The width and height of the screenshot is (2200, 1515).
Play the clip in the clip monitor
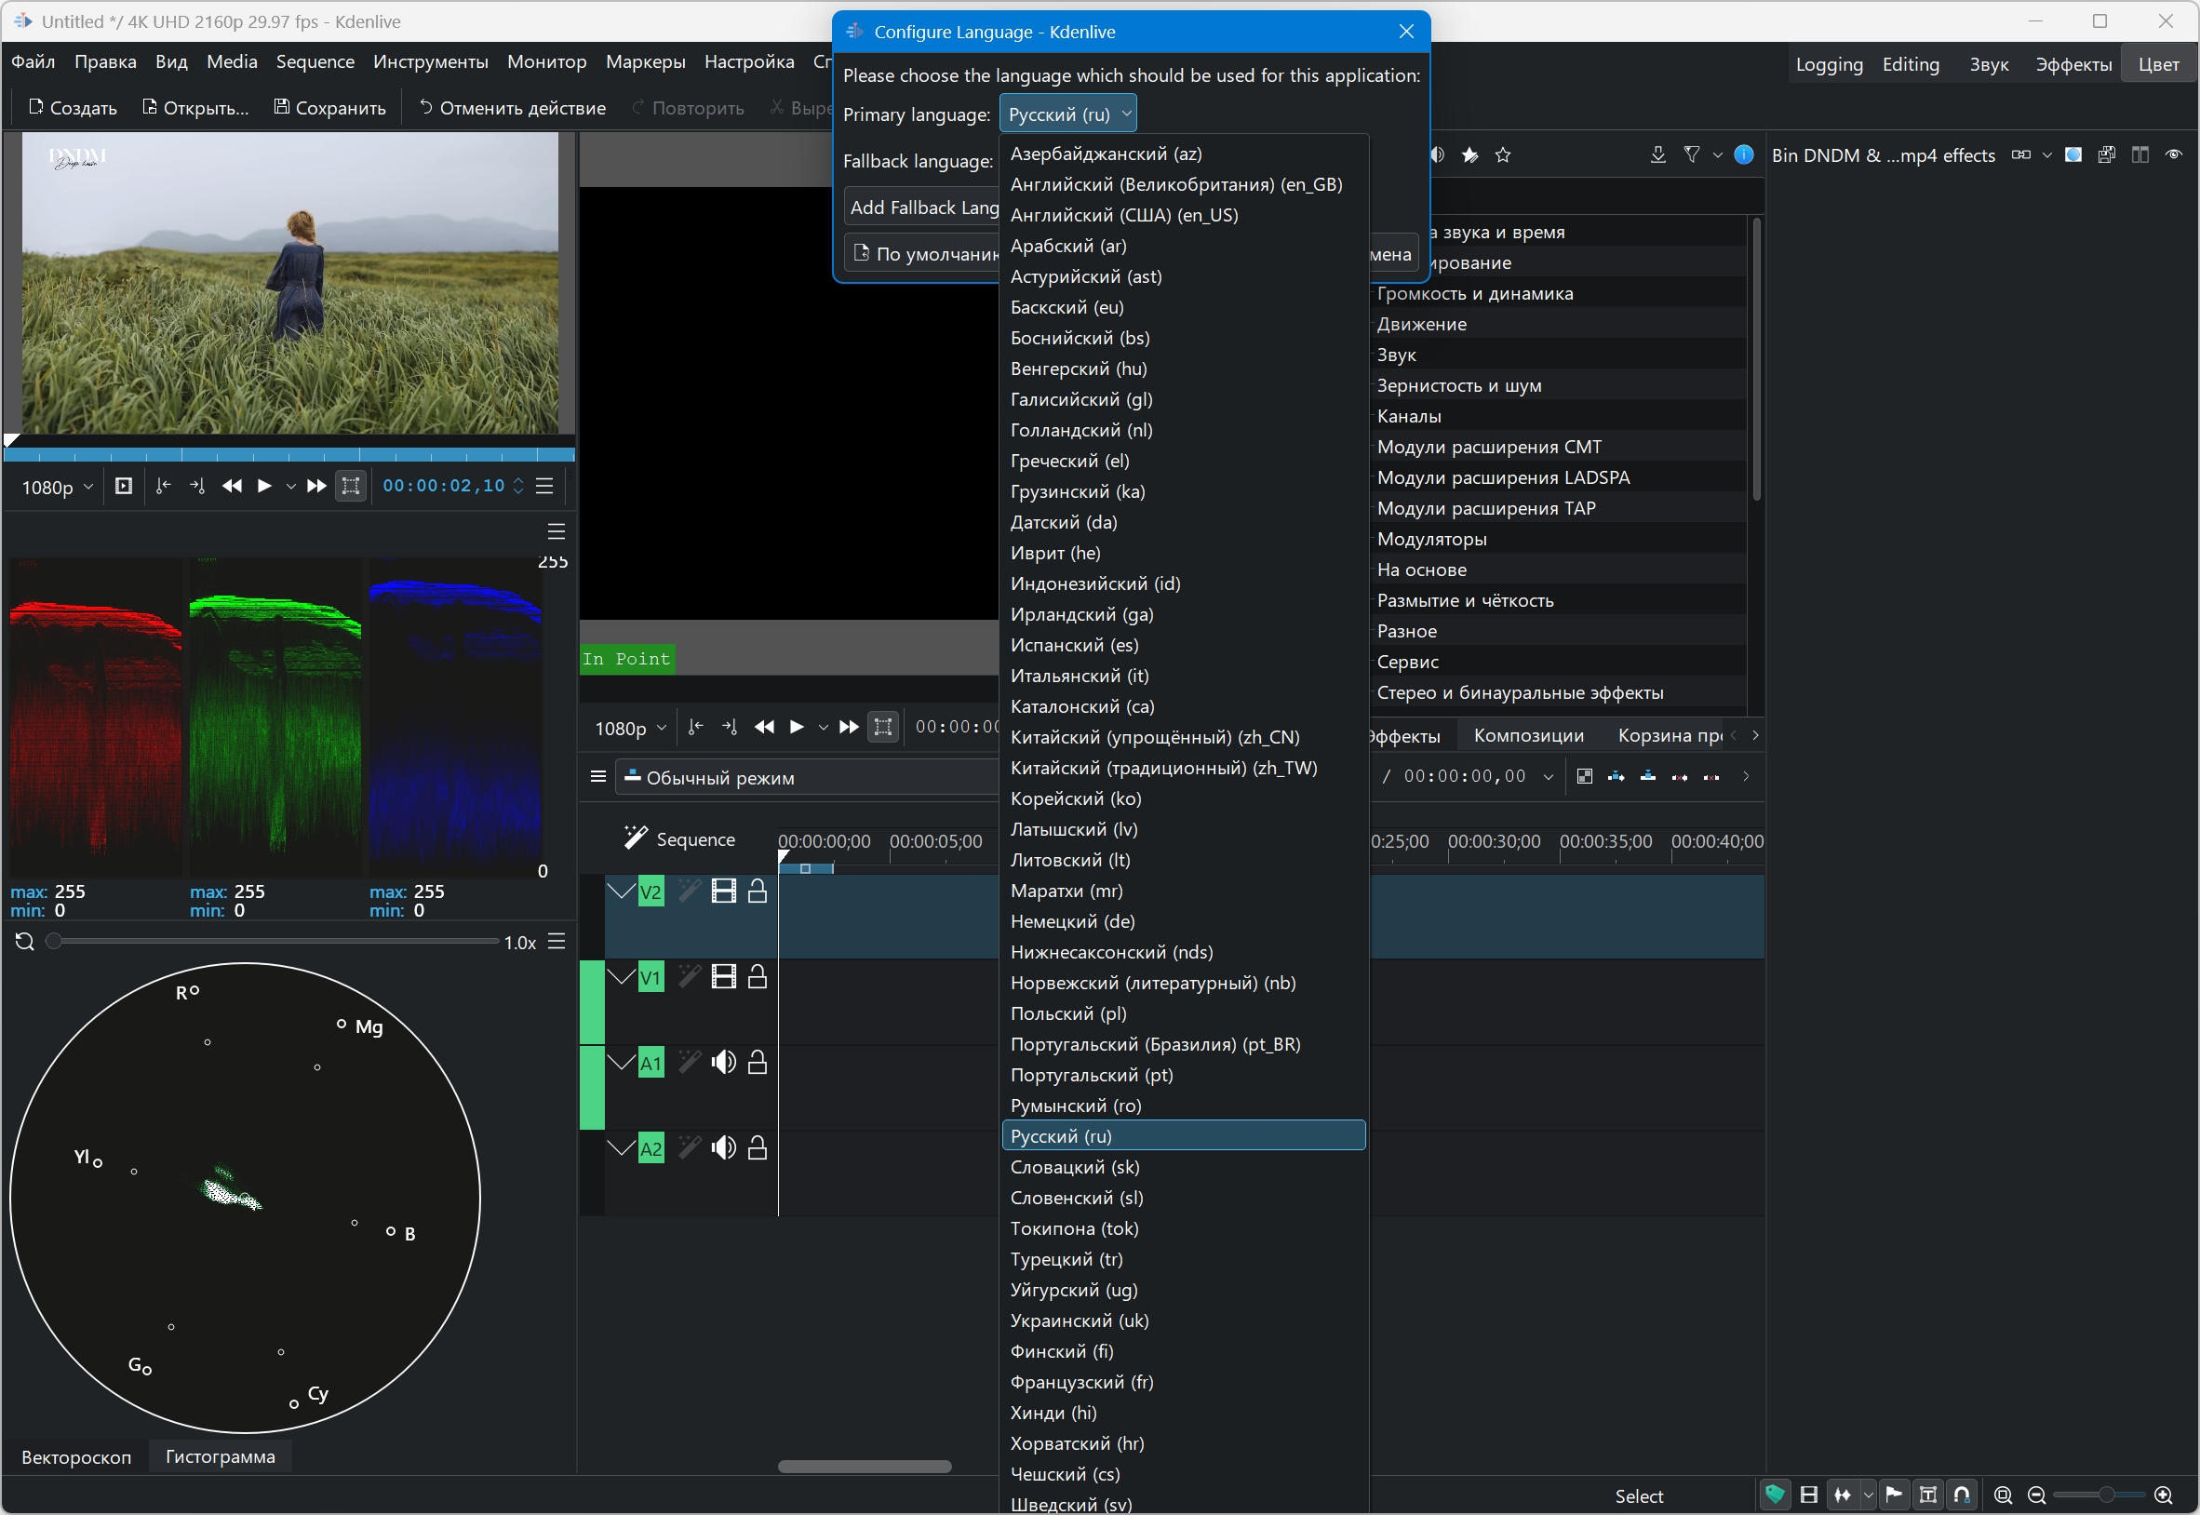(264, 486)
